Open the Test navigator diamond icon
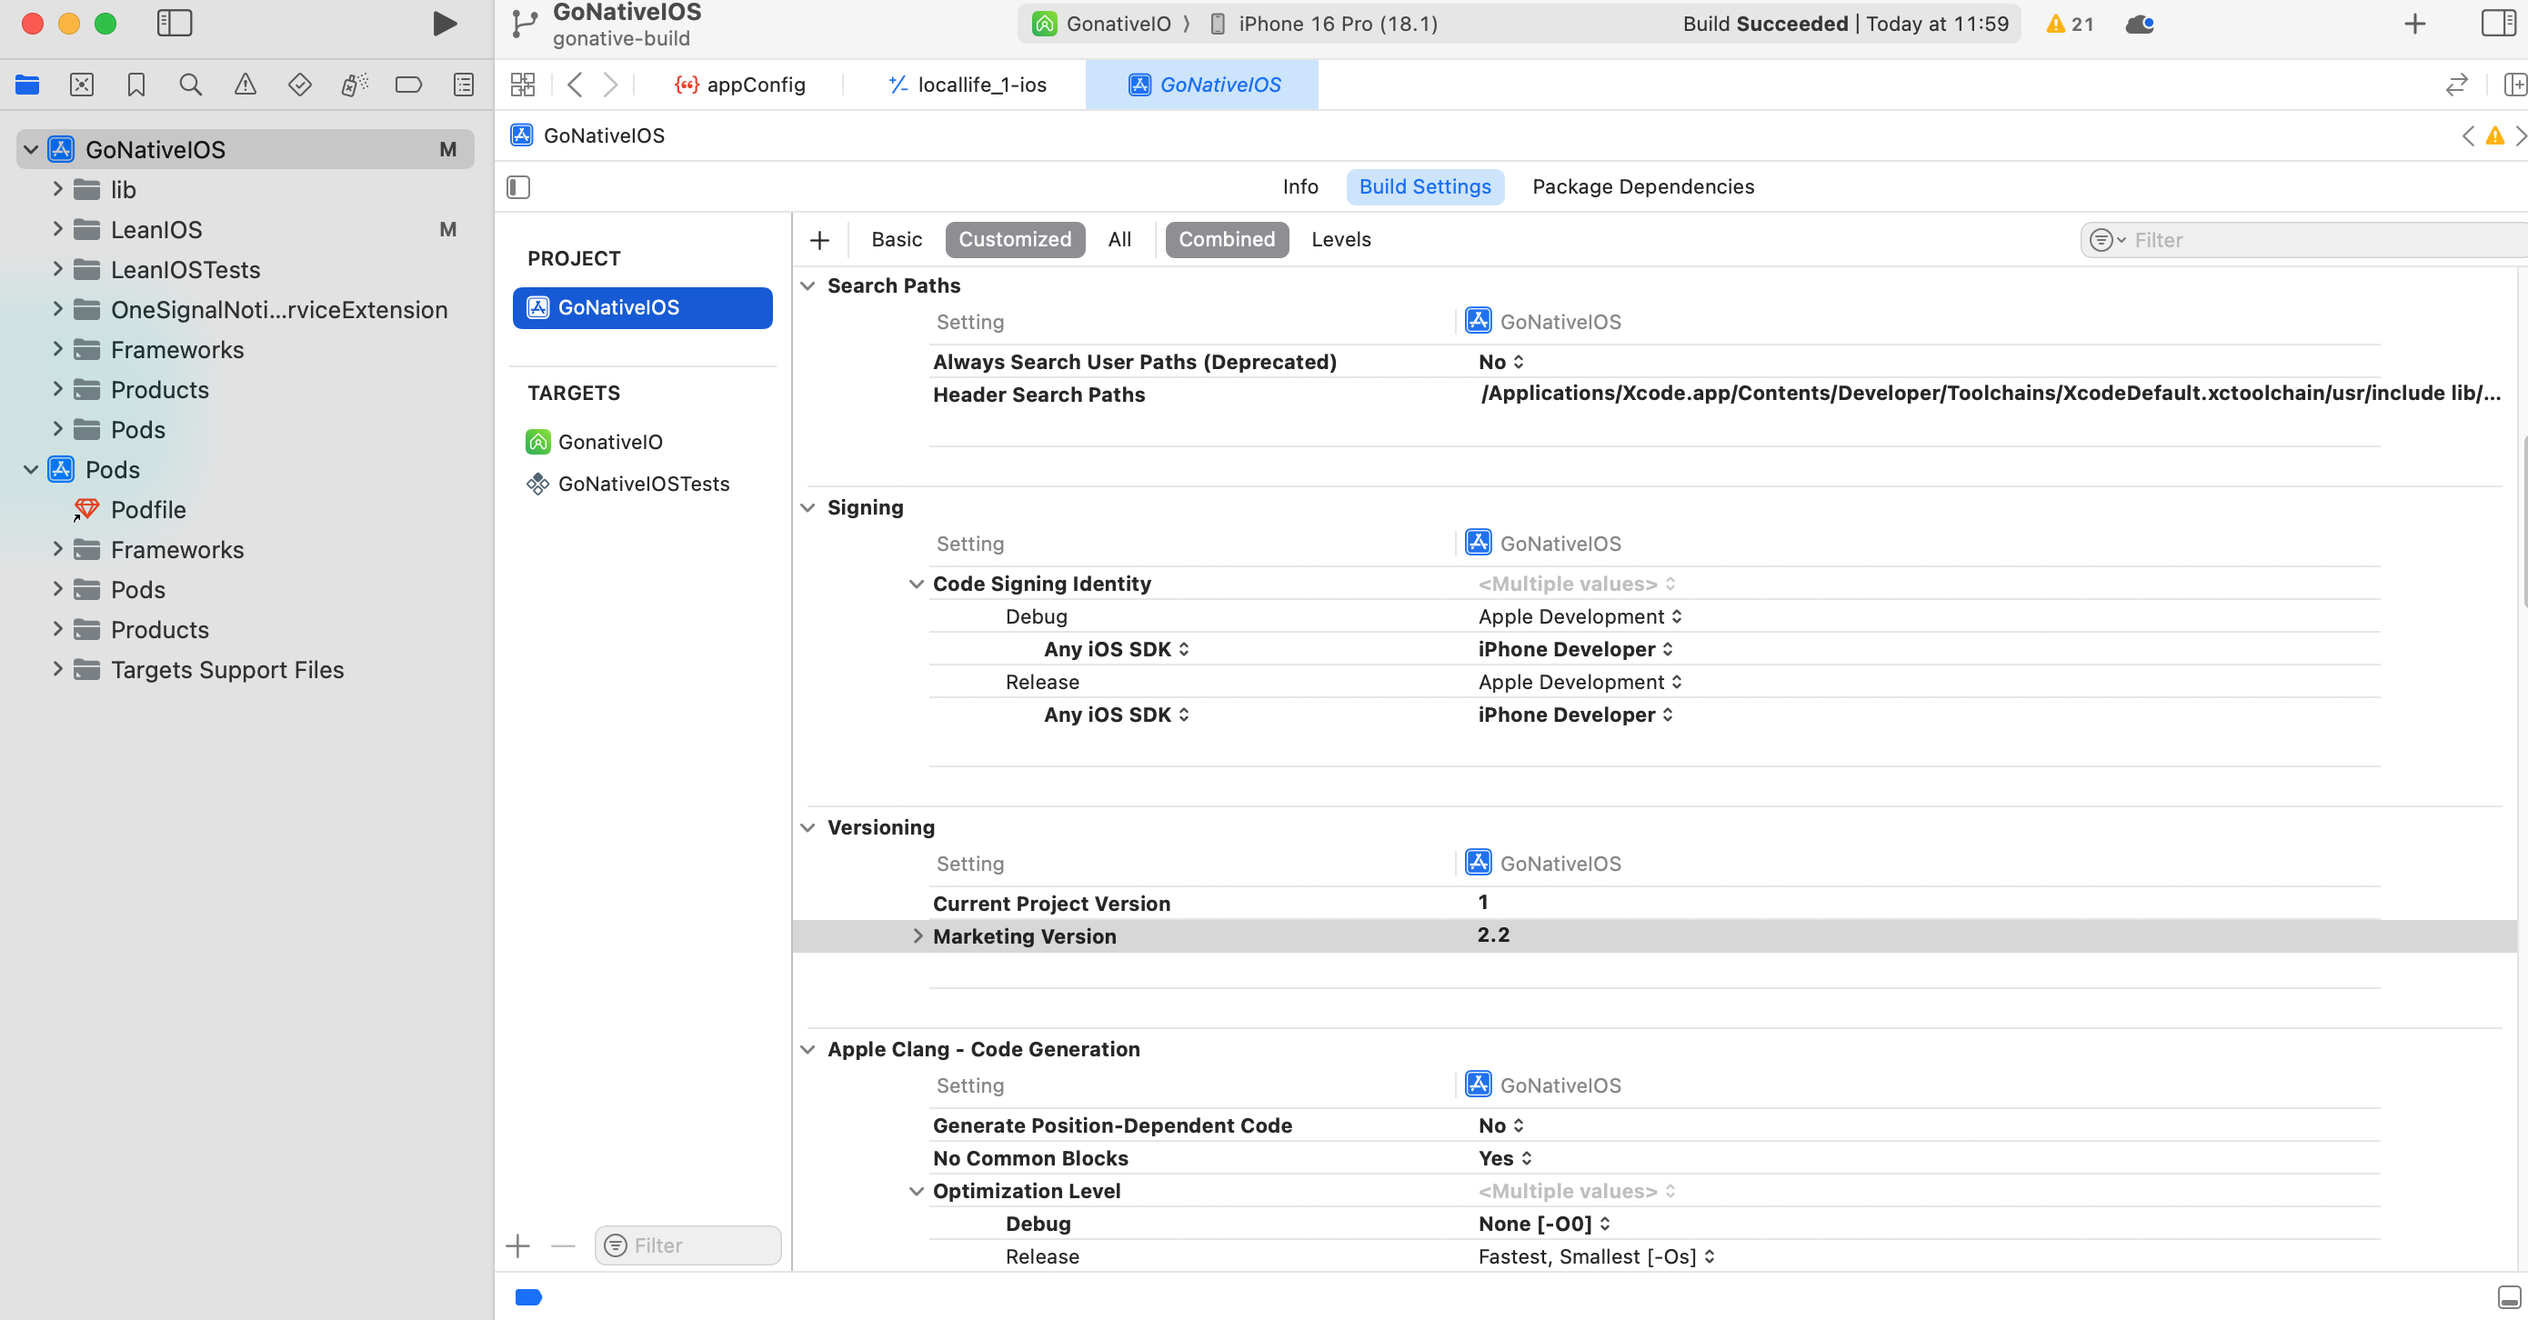2528x1320 pixels. coord(300,85)
